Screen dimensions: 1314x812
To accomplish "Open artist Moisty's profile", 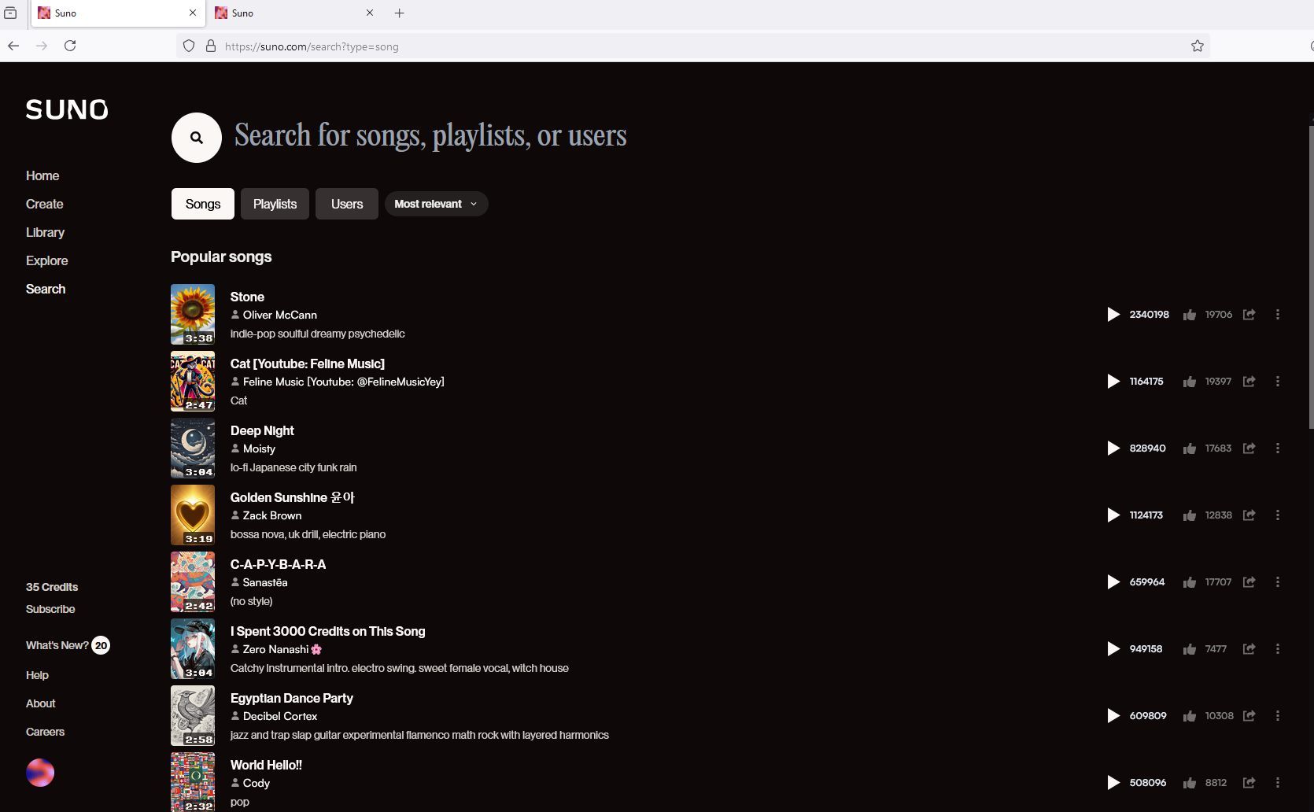I will (x=259, y=448).
